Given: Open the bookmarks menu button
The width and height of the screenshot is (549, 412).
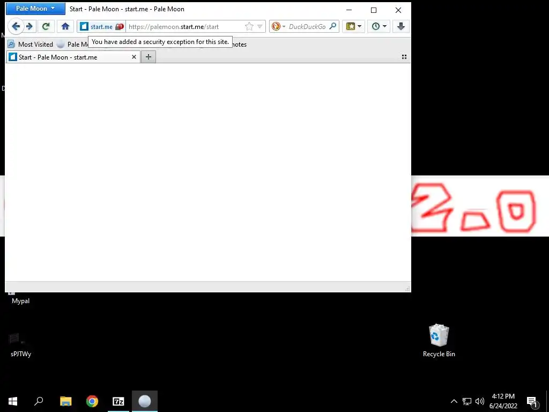Looking at the screenshot, I should point(354,26).
